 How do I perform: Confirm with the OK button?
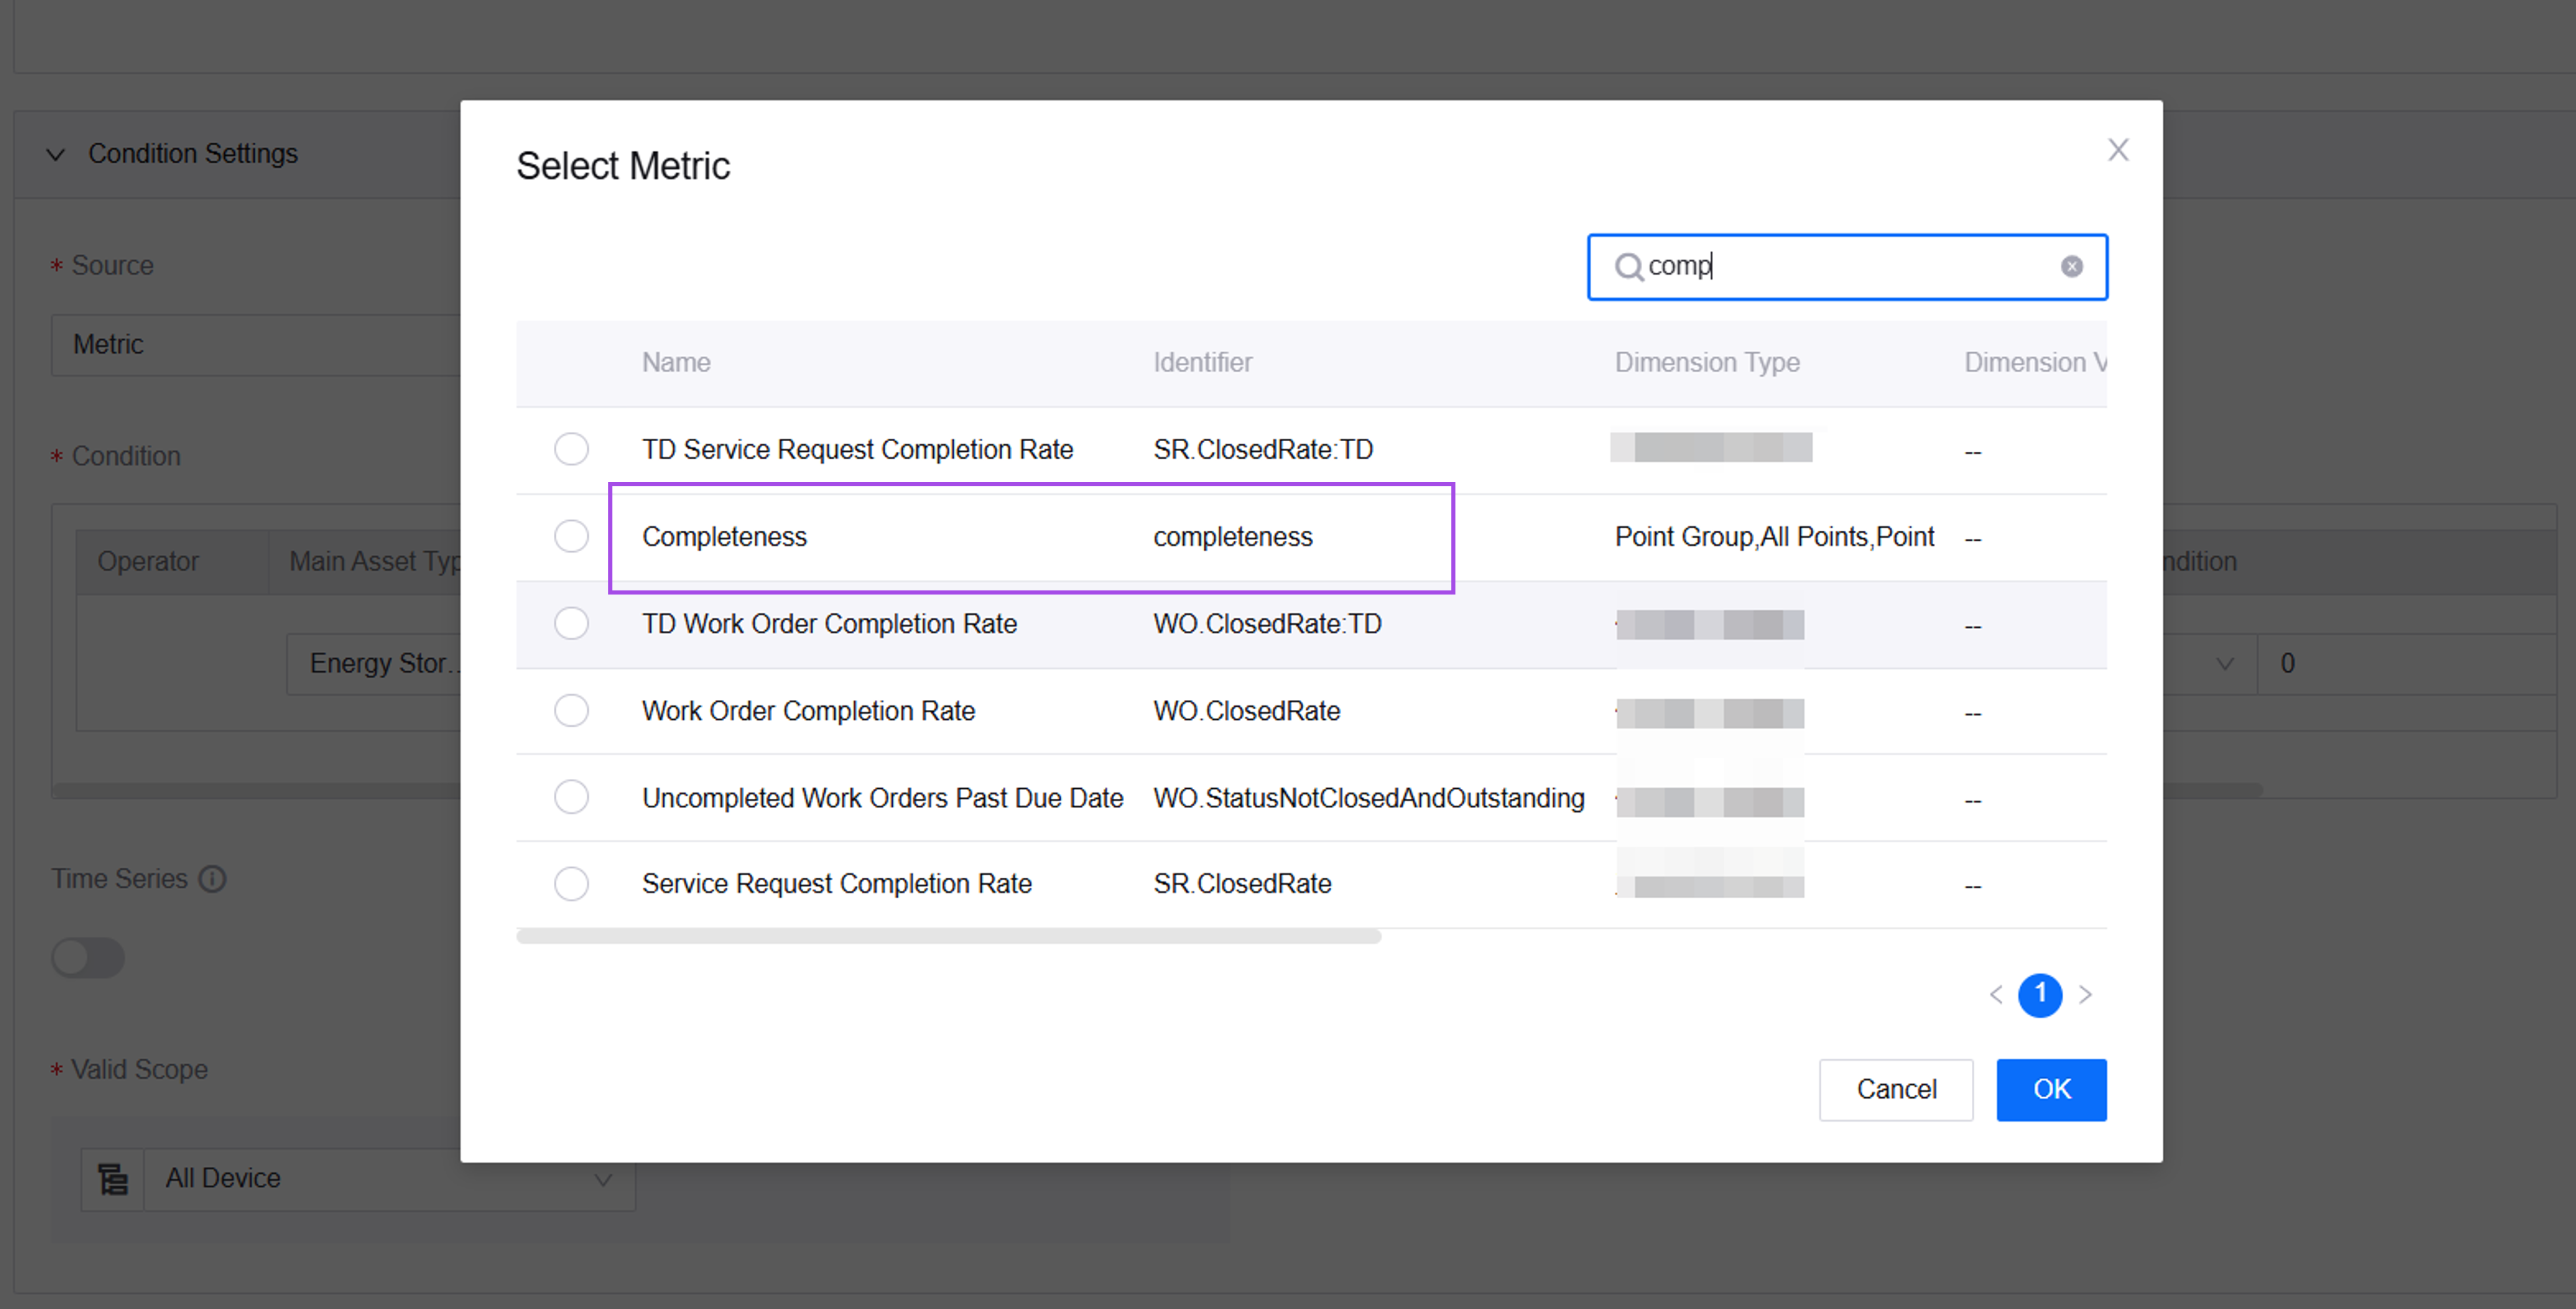(x=2051, y=1089)
